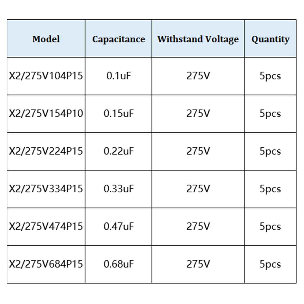304x304 pixels.
Task: Select 5pcs in the X2/275V684P15 row
Action: [270, 264]
